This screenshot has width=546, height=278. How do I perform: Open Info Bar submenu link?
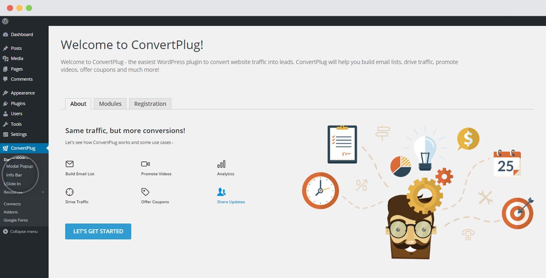pos(14,175)
